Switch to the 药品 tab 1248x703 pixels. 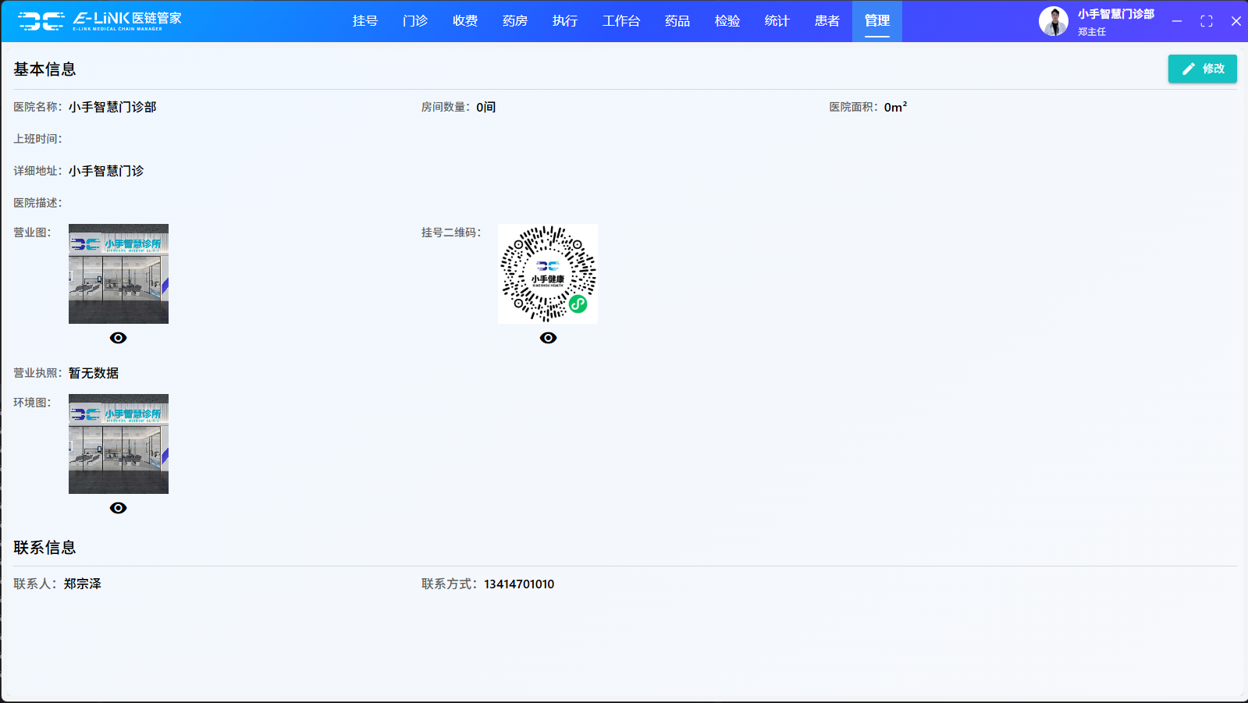pos(677,21)
